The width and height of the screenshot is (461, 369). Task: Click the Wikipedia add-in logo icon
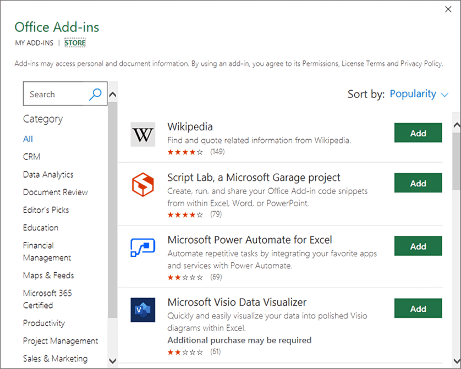point(143,135)
